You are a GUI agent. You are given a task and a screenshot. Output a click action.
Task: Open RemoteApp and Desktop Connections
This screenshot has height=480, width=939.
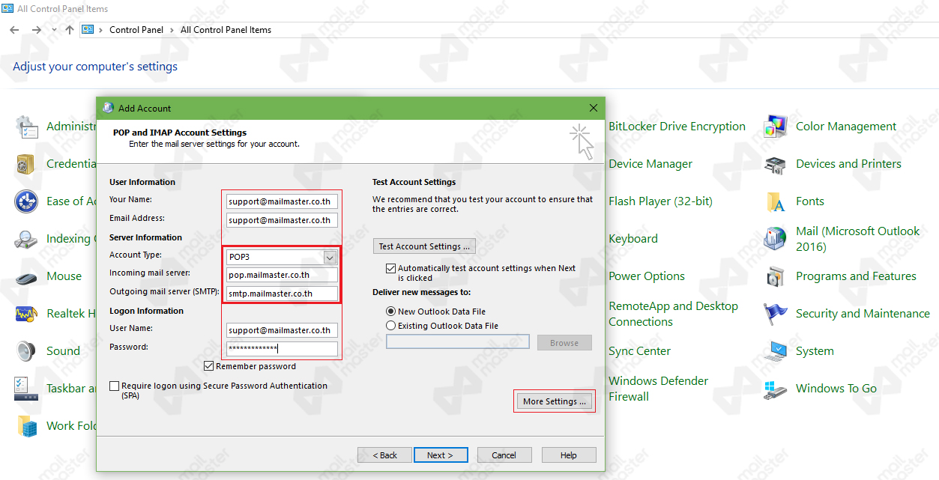(x=673, y=314)
